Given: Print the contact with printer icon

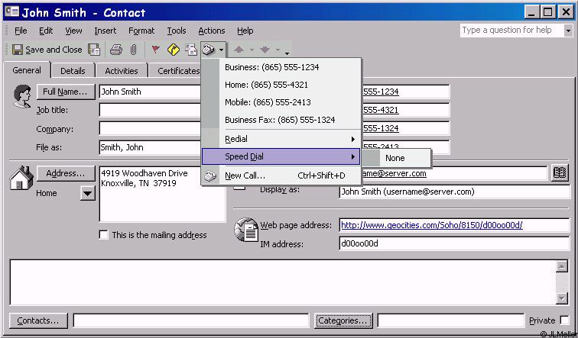Looking at the screenshot, I should coord(116,50).
